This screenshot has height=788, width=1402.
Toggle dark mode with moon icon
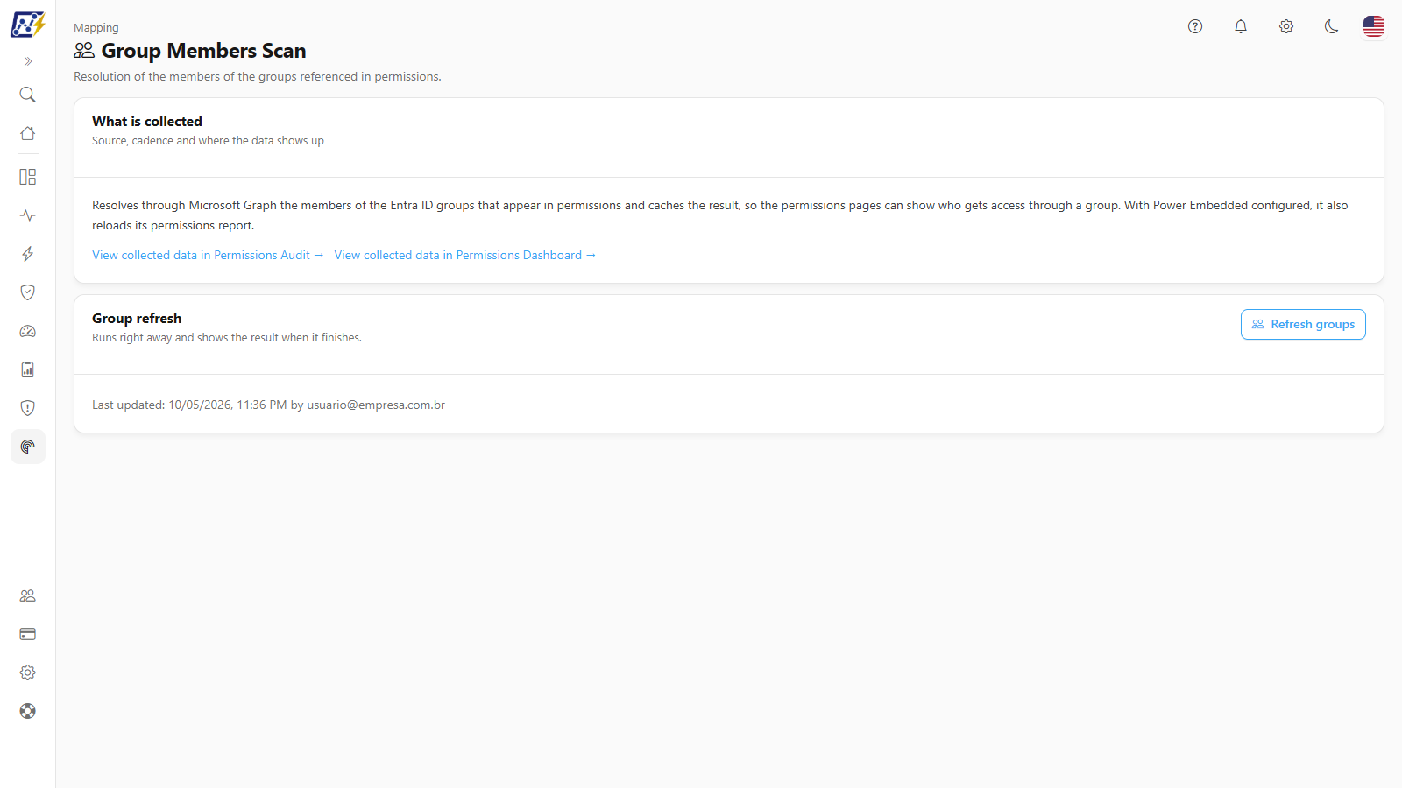coord(1332,26)
